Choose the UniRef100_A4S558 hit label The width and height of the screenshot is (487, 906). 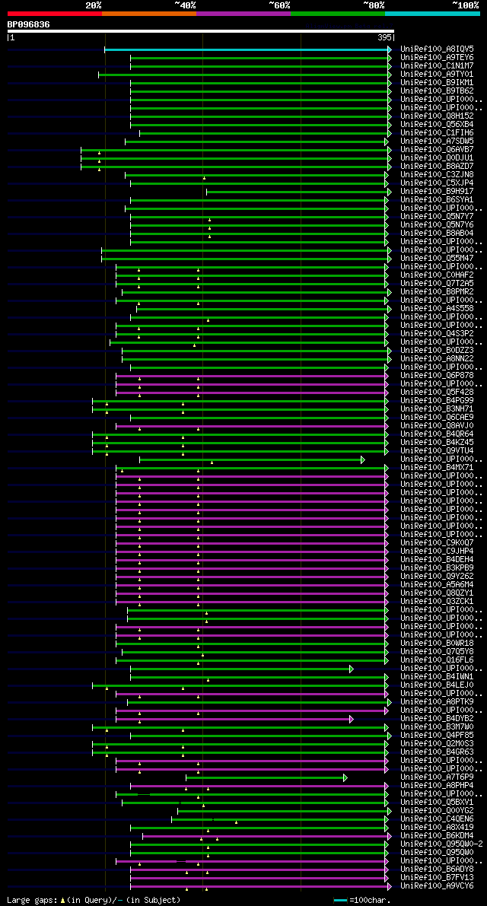coord(437,309)
